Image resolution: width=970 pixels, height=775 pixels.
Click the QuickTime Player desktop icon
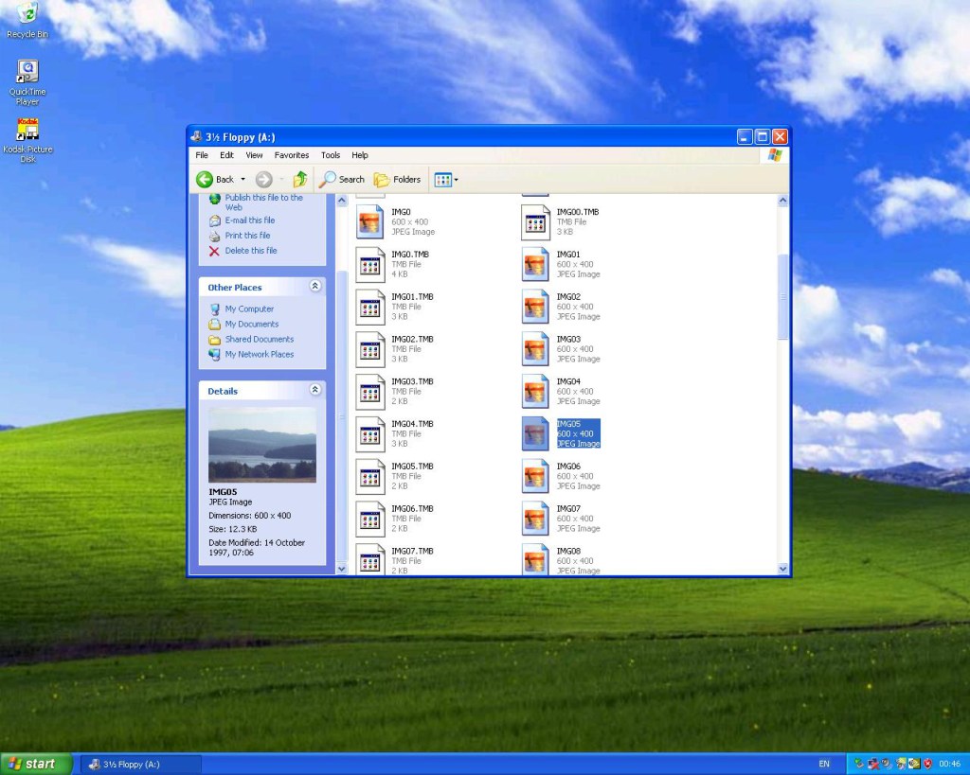(27, 72)
